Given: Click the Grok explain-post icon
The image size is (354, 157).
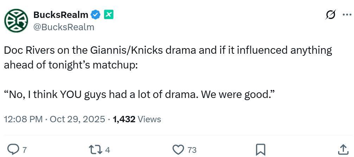Looking at the screenshot, I should [x=330, y=15].
